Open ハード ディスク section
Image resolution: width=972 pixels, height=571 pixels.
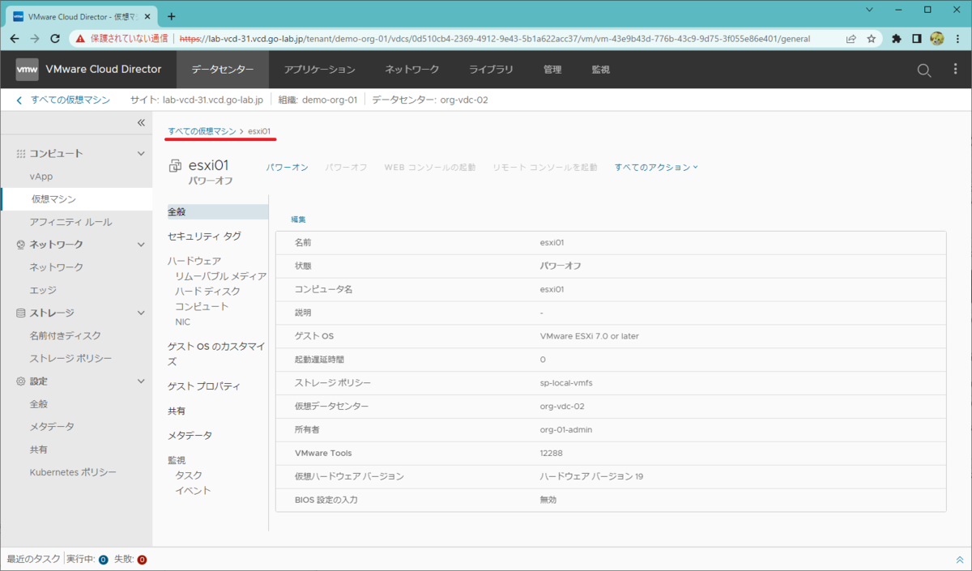[x=207, y=291]
